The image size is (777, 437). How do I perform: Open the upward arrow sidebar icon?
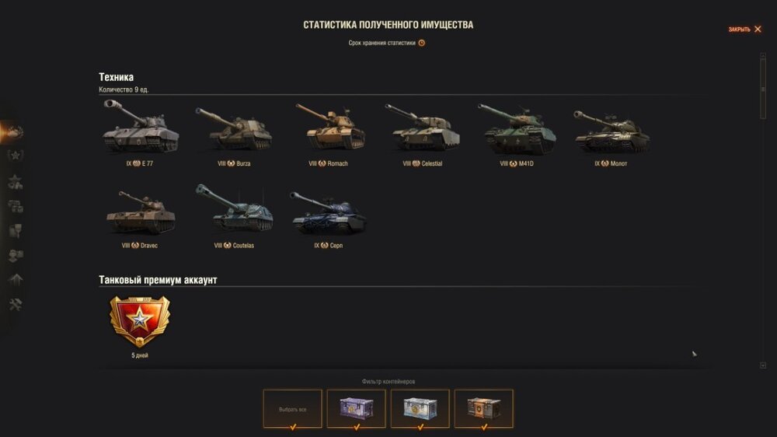(15, 279)
